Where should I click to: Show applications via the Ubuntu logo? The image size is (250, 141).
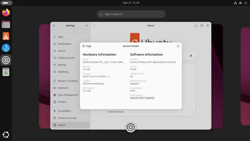click(6, 135)
